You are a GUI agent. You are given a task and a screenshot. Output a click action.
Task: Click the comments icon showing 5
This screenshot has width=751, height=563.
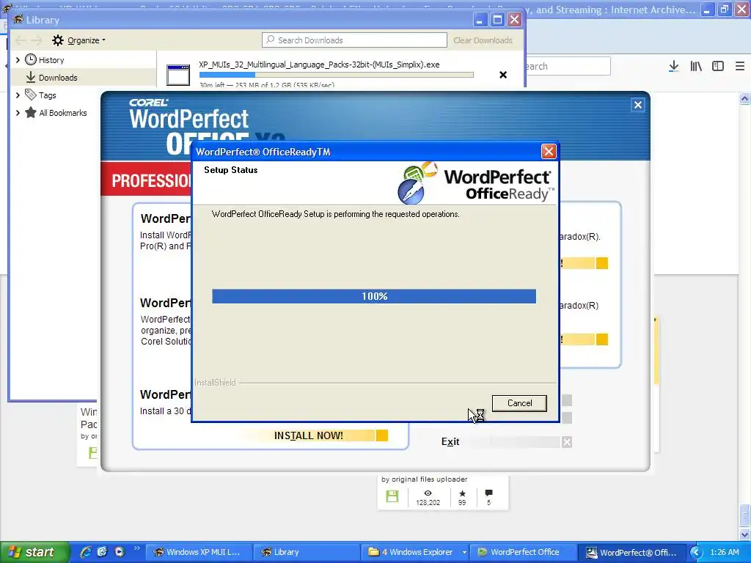pyautogui.click(x=488, y=493)
